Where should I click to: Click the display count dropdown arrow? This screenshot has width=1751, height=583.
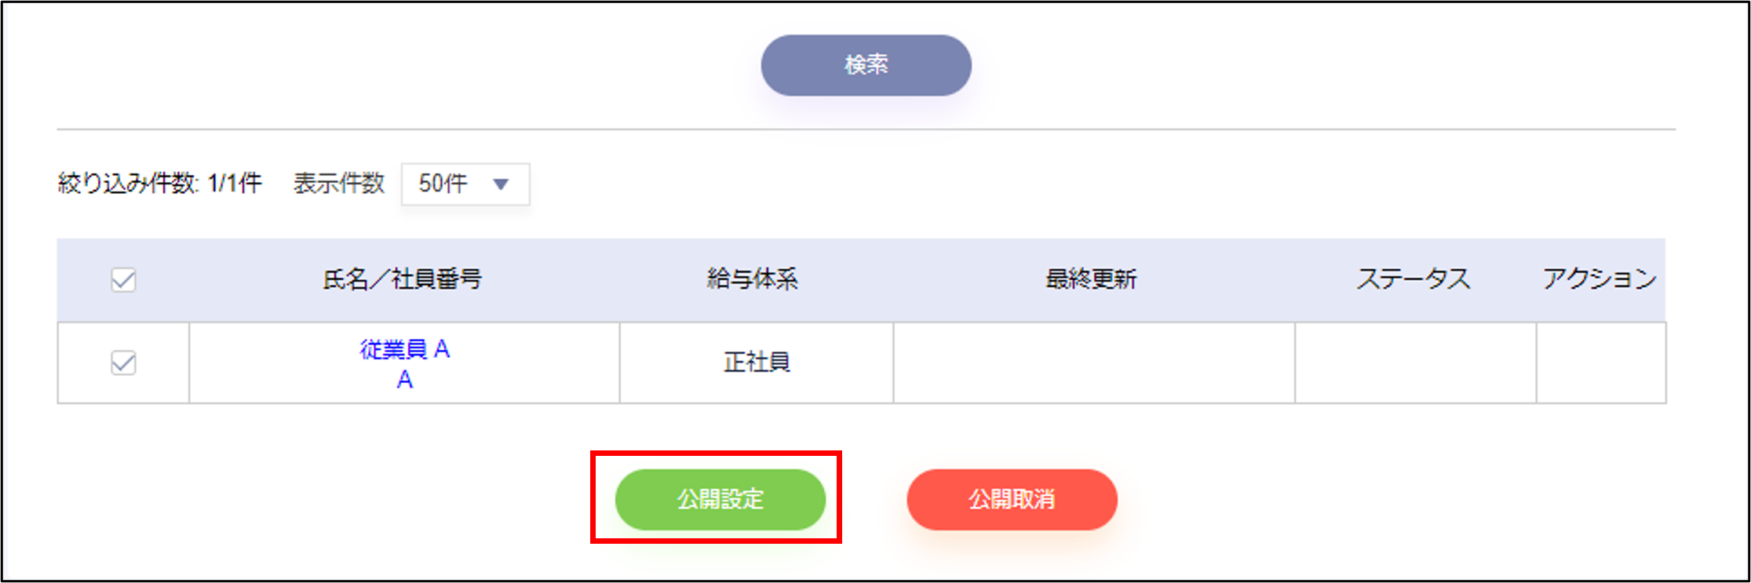501,184
